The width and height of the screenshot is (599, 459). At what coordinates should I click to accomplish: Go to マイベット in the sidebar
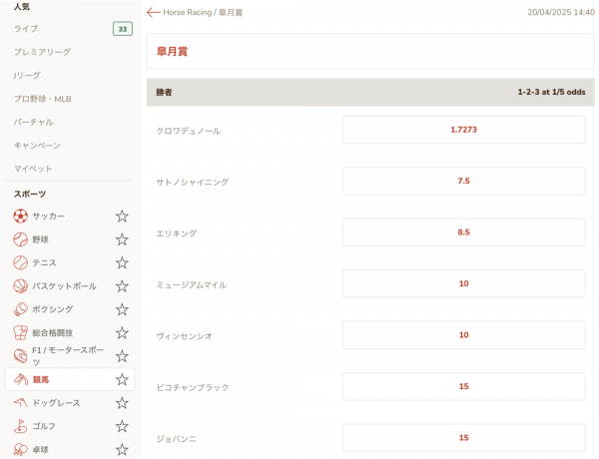coord(33,169)
